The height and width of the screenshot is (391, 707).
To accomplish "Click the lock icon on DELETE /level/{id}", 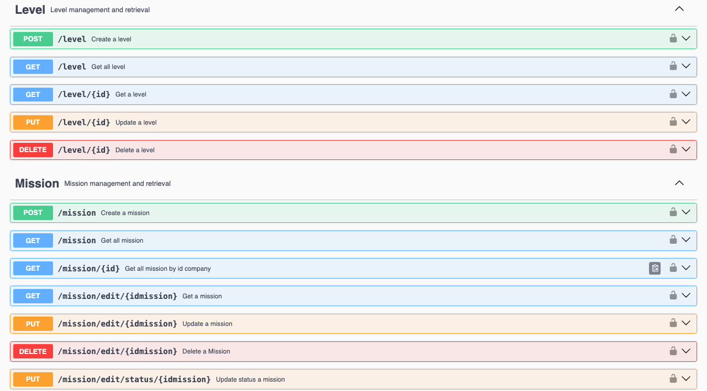I will click(673, 149).
